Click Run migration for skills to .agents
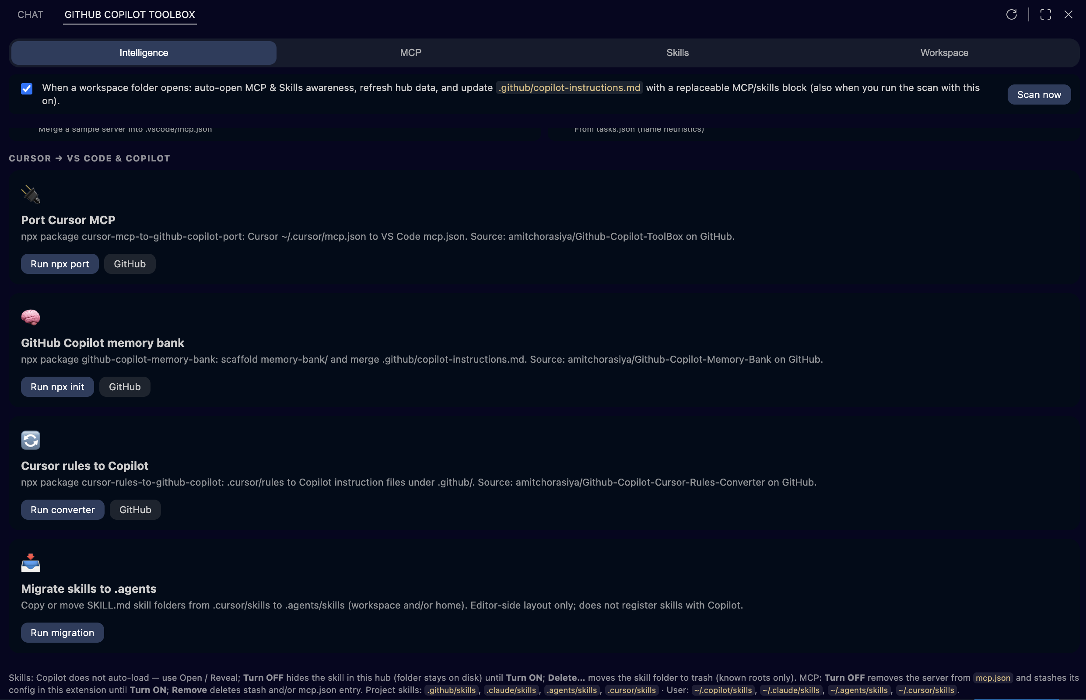The width and height of the screenshot is (1086, 700). pyautogui.click(x=62, y=632)
